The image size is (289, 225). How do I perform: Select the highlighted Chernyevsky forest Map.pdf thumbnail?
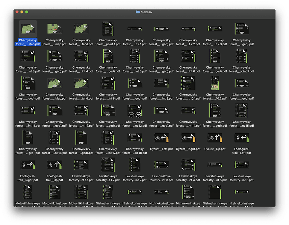(28, 29)
